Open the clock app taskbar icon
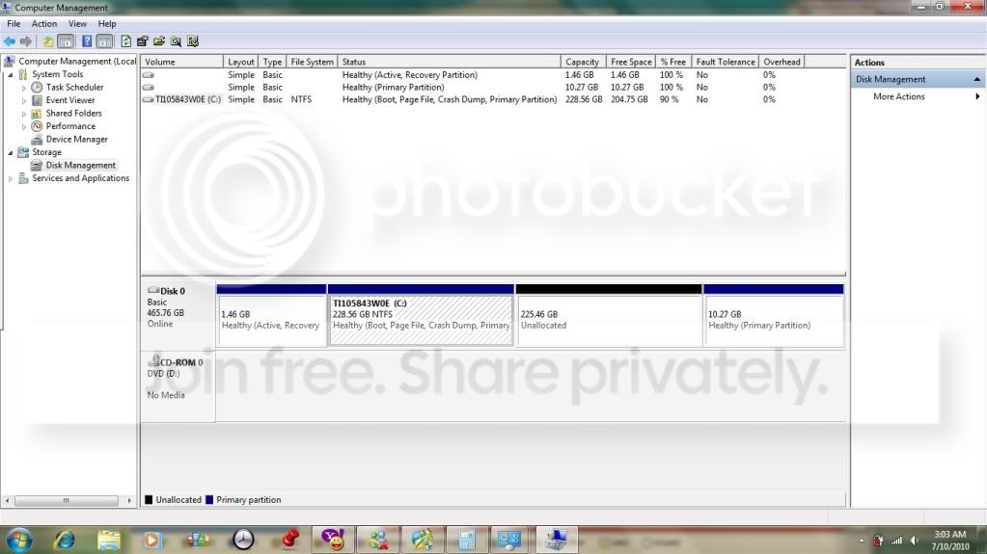987x554 pixels. pyautogui.click(x=243, y=540)
